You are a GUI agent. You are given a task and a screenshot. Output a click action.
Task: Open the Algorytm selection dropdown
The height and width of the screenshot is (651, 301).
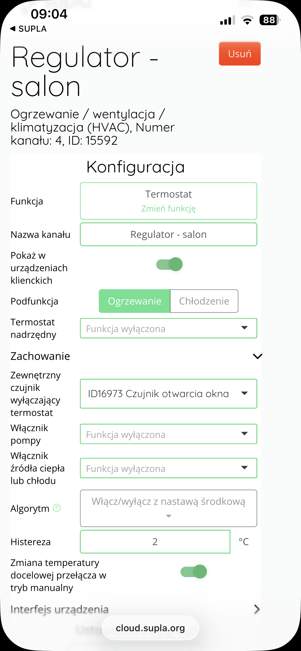(169, 508)
